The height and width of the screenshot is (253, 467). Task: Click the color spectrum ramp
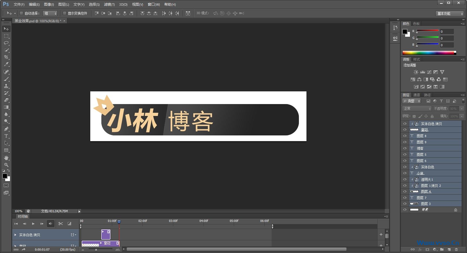point(429,53)
